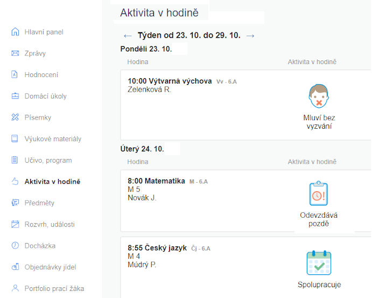Open the 8:55 Český jazyk lesson
The image size is (372, 298).
(157, 248)
